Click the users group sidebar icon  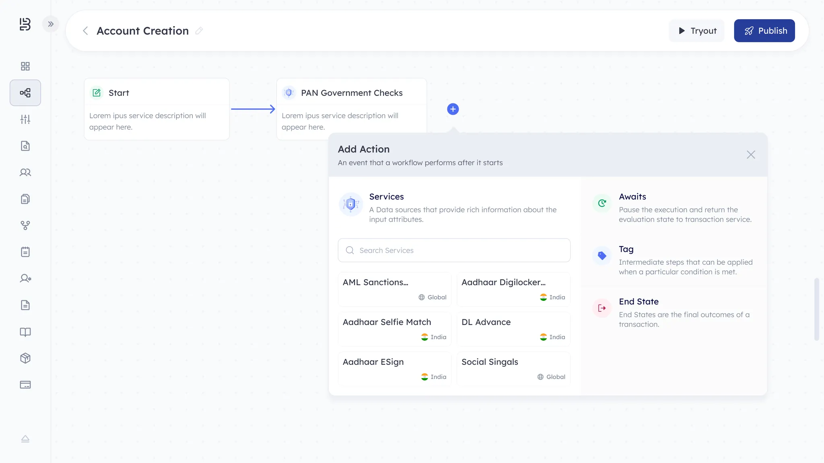click(x=25, y=173)
